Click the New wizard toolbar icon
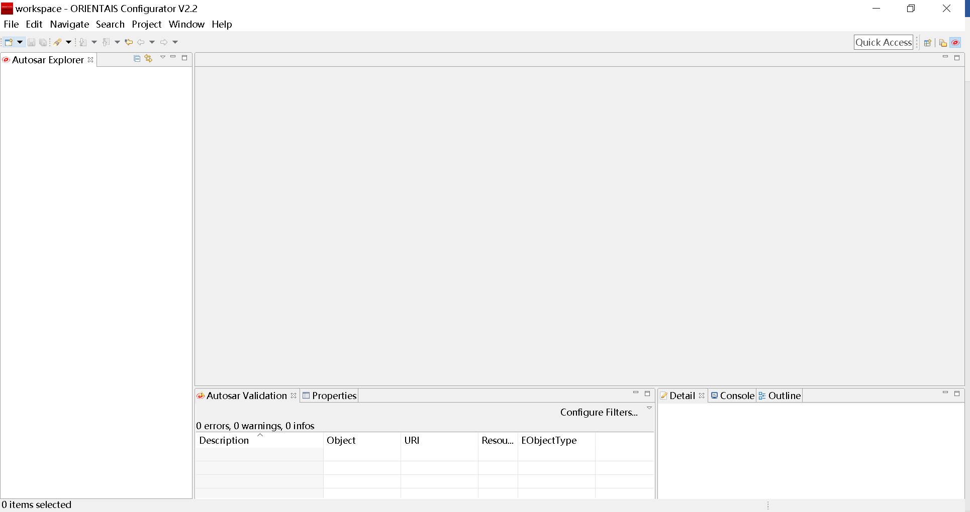This screenshot has height=512, width=970. [9, 43]
